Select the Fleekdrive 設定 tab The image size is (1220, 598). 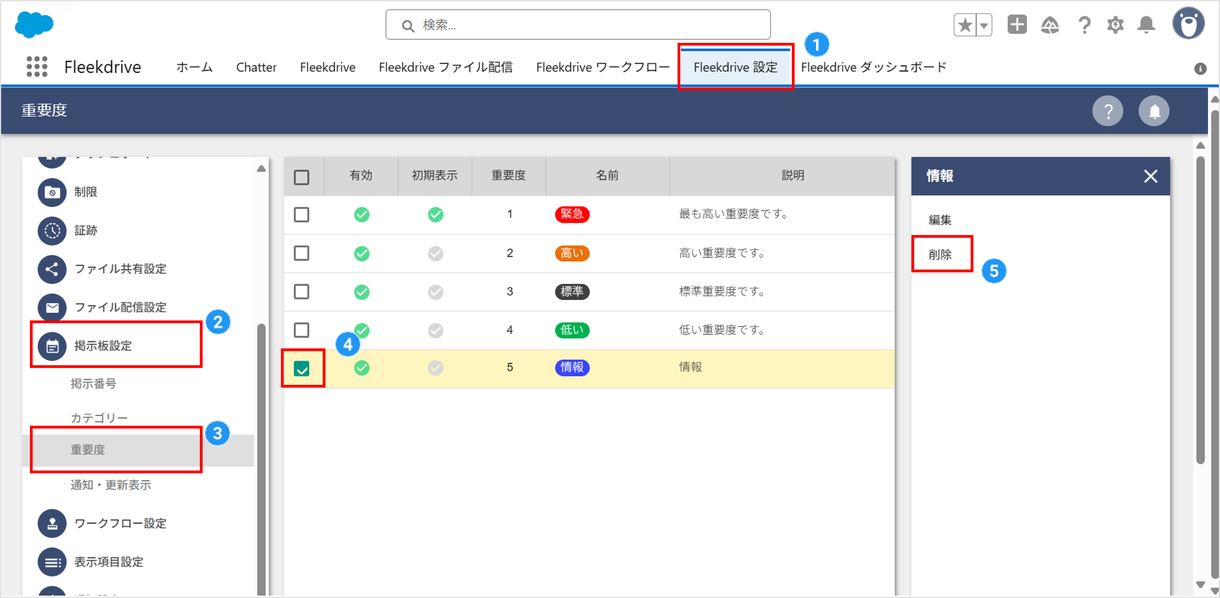click(x=735, y=67)
